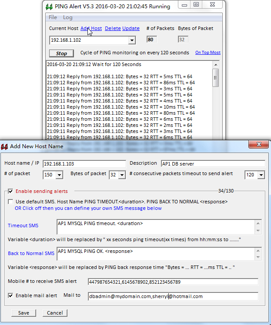Image resolution: width=271 pixels, height=325 pixels.
Task: Click the Update host link
Action: (x=131, y=28)
